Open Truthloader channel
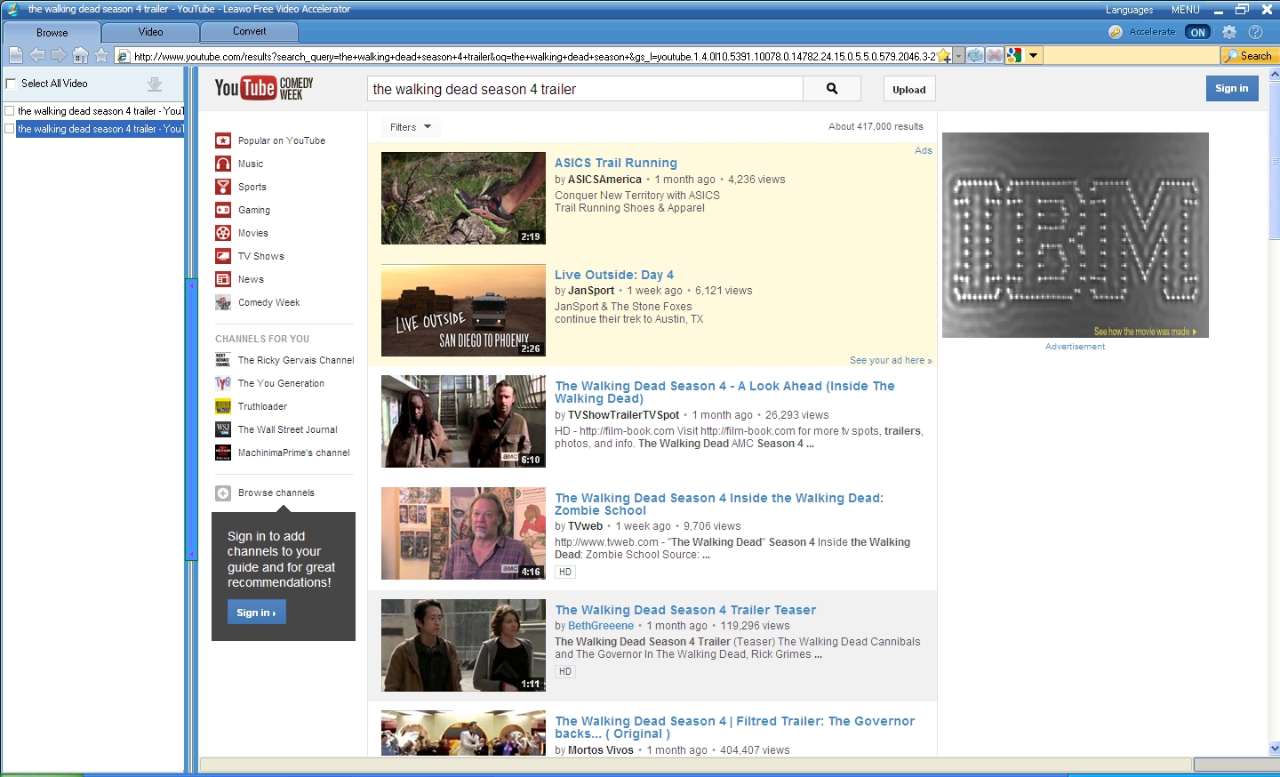 (252, 406)
